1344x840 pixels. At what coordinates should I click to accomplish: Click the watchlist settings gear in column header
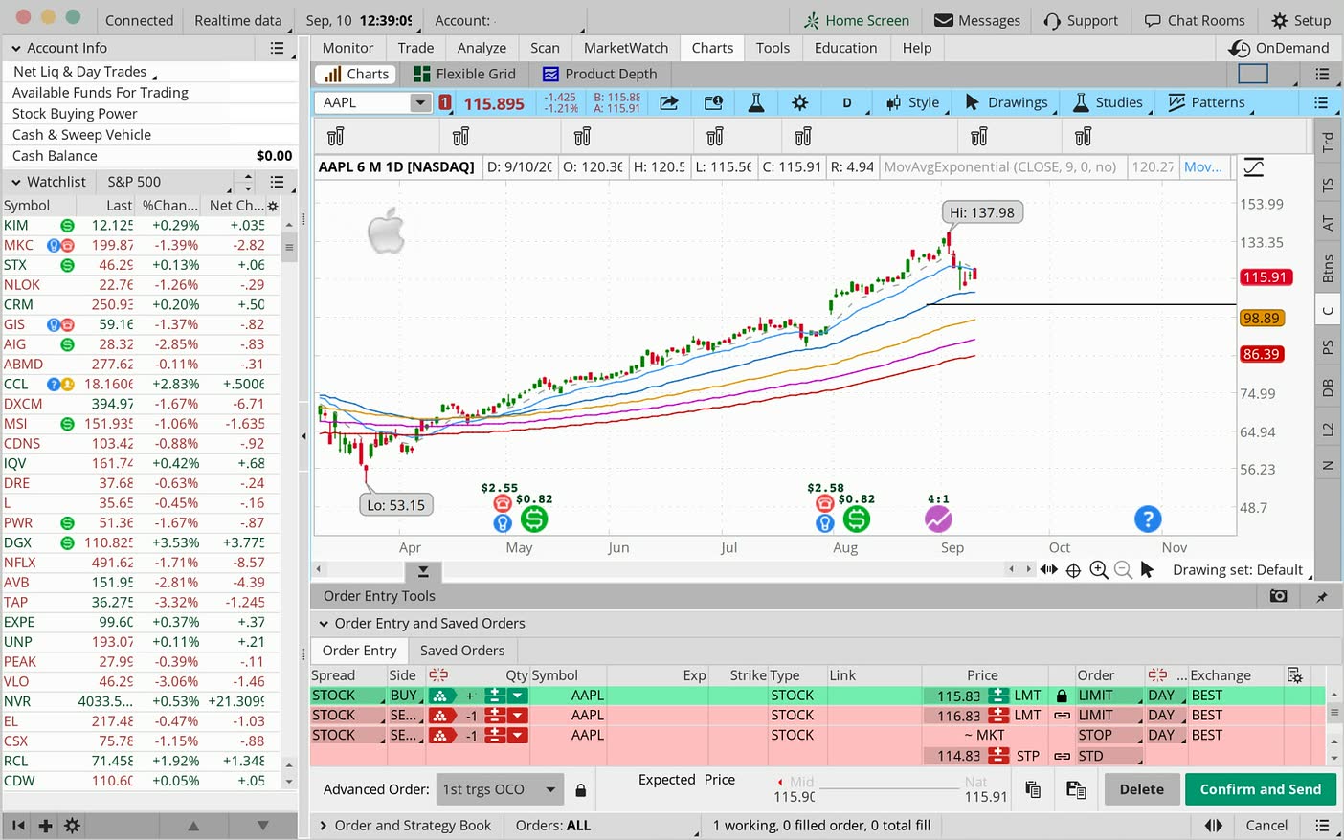[x=273, y=206]
